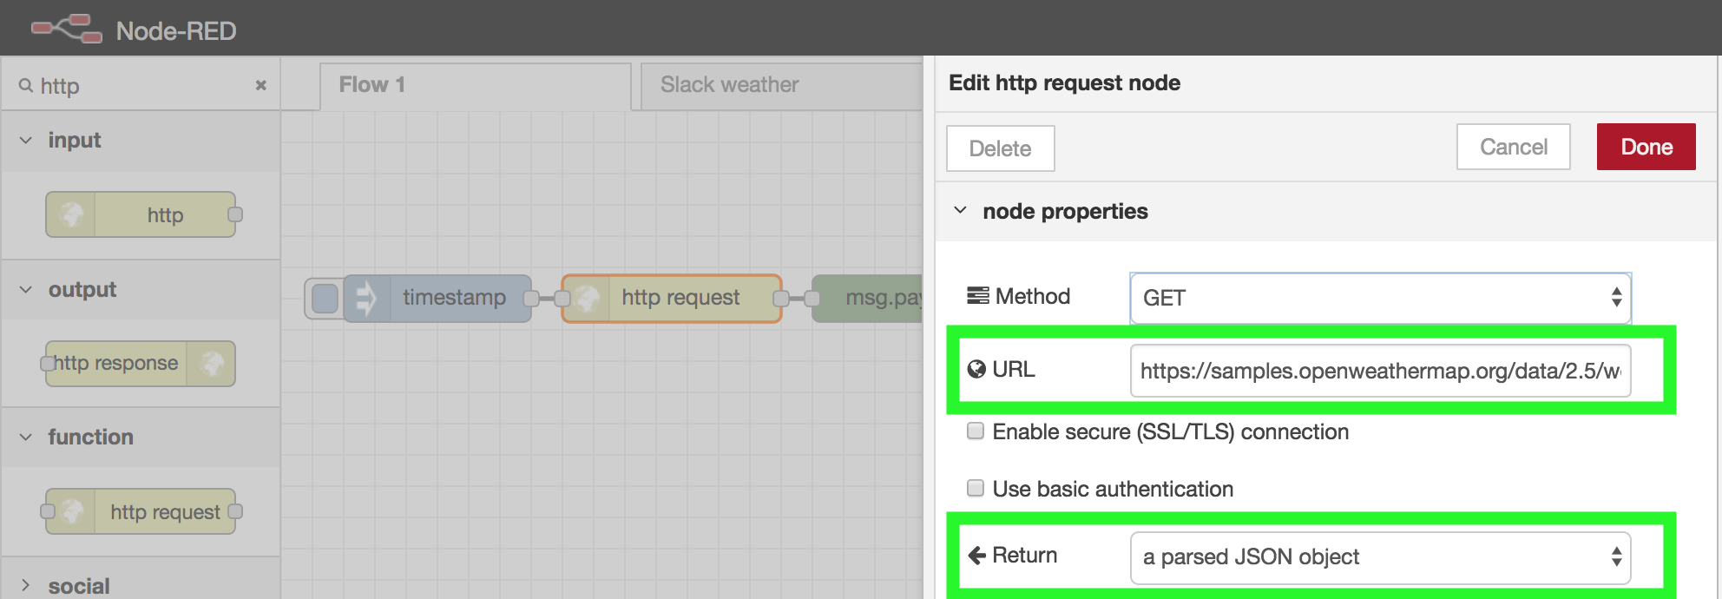Image resolution: width=1722 pixels, height=599 pixels.
Task: Expand the social palette category
Action: point(26,586)
